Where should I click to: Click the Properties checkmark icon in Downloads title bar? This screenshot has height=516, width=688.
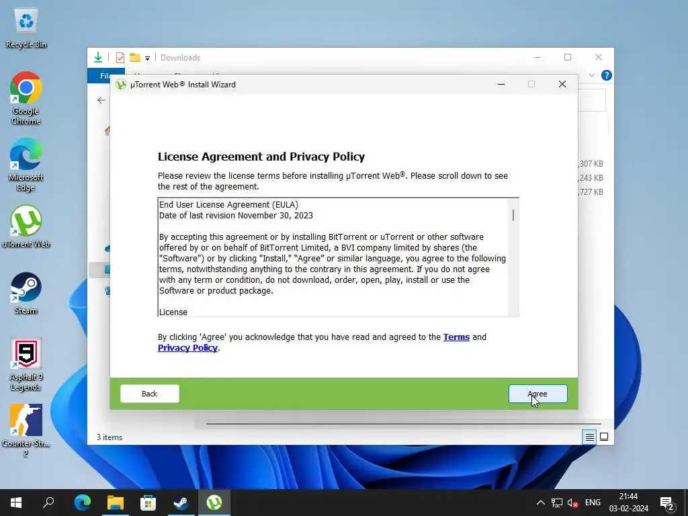(120, 58)
